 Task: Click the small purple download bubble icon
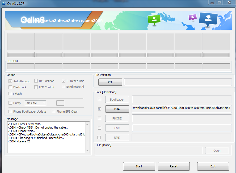pyautogui.click(x=192, y=17)
